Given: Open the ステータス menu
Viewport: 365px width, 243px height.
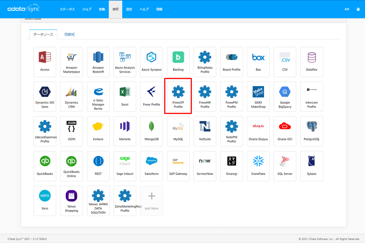Looking at the screenshot, I should click(x=67, y=9).
